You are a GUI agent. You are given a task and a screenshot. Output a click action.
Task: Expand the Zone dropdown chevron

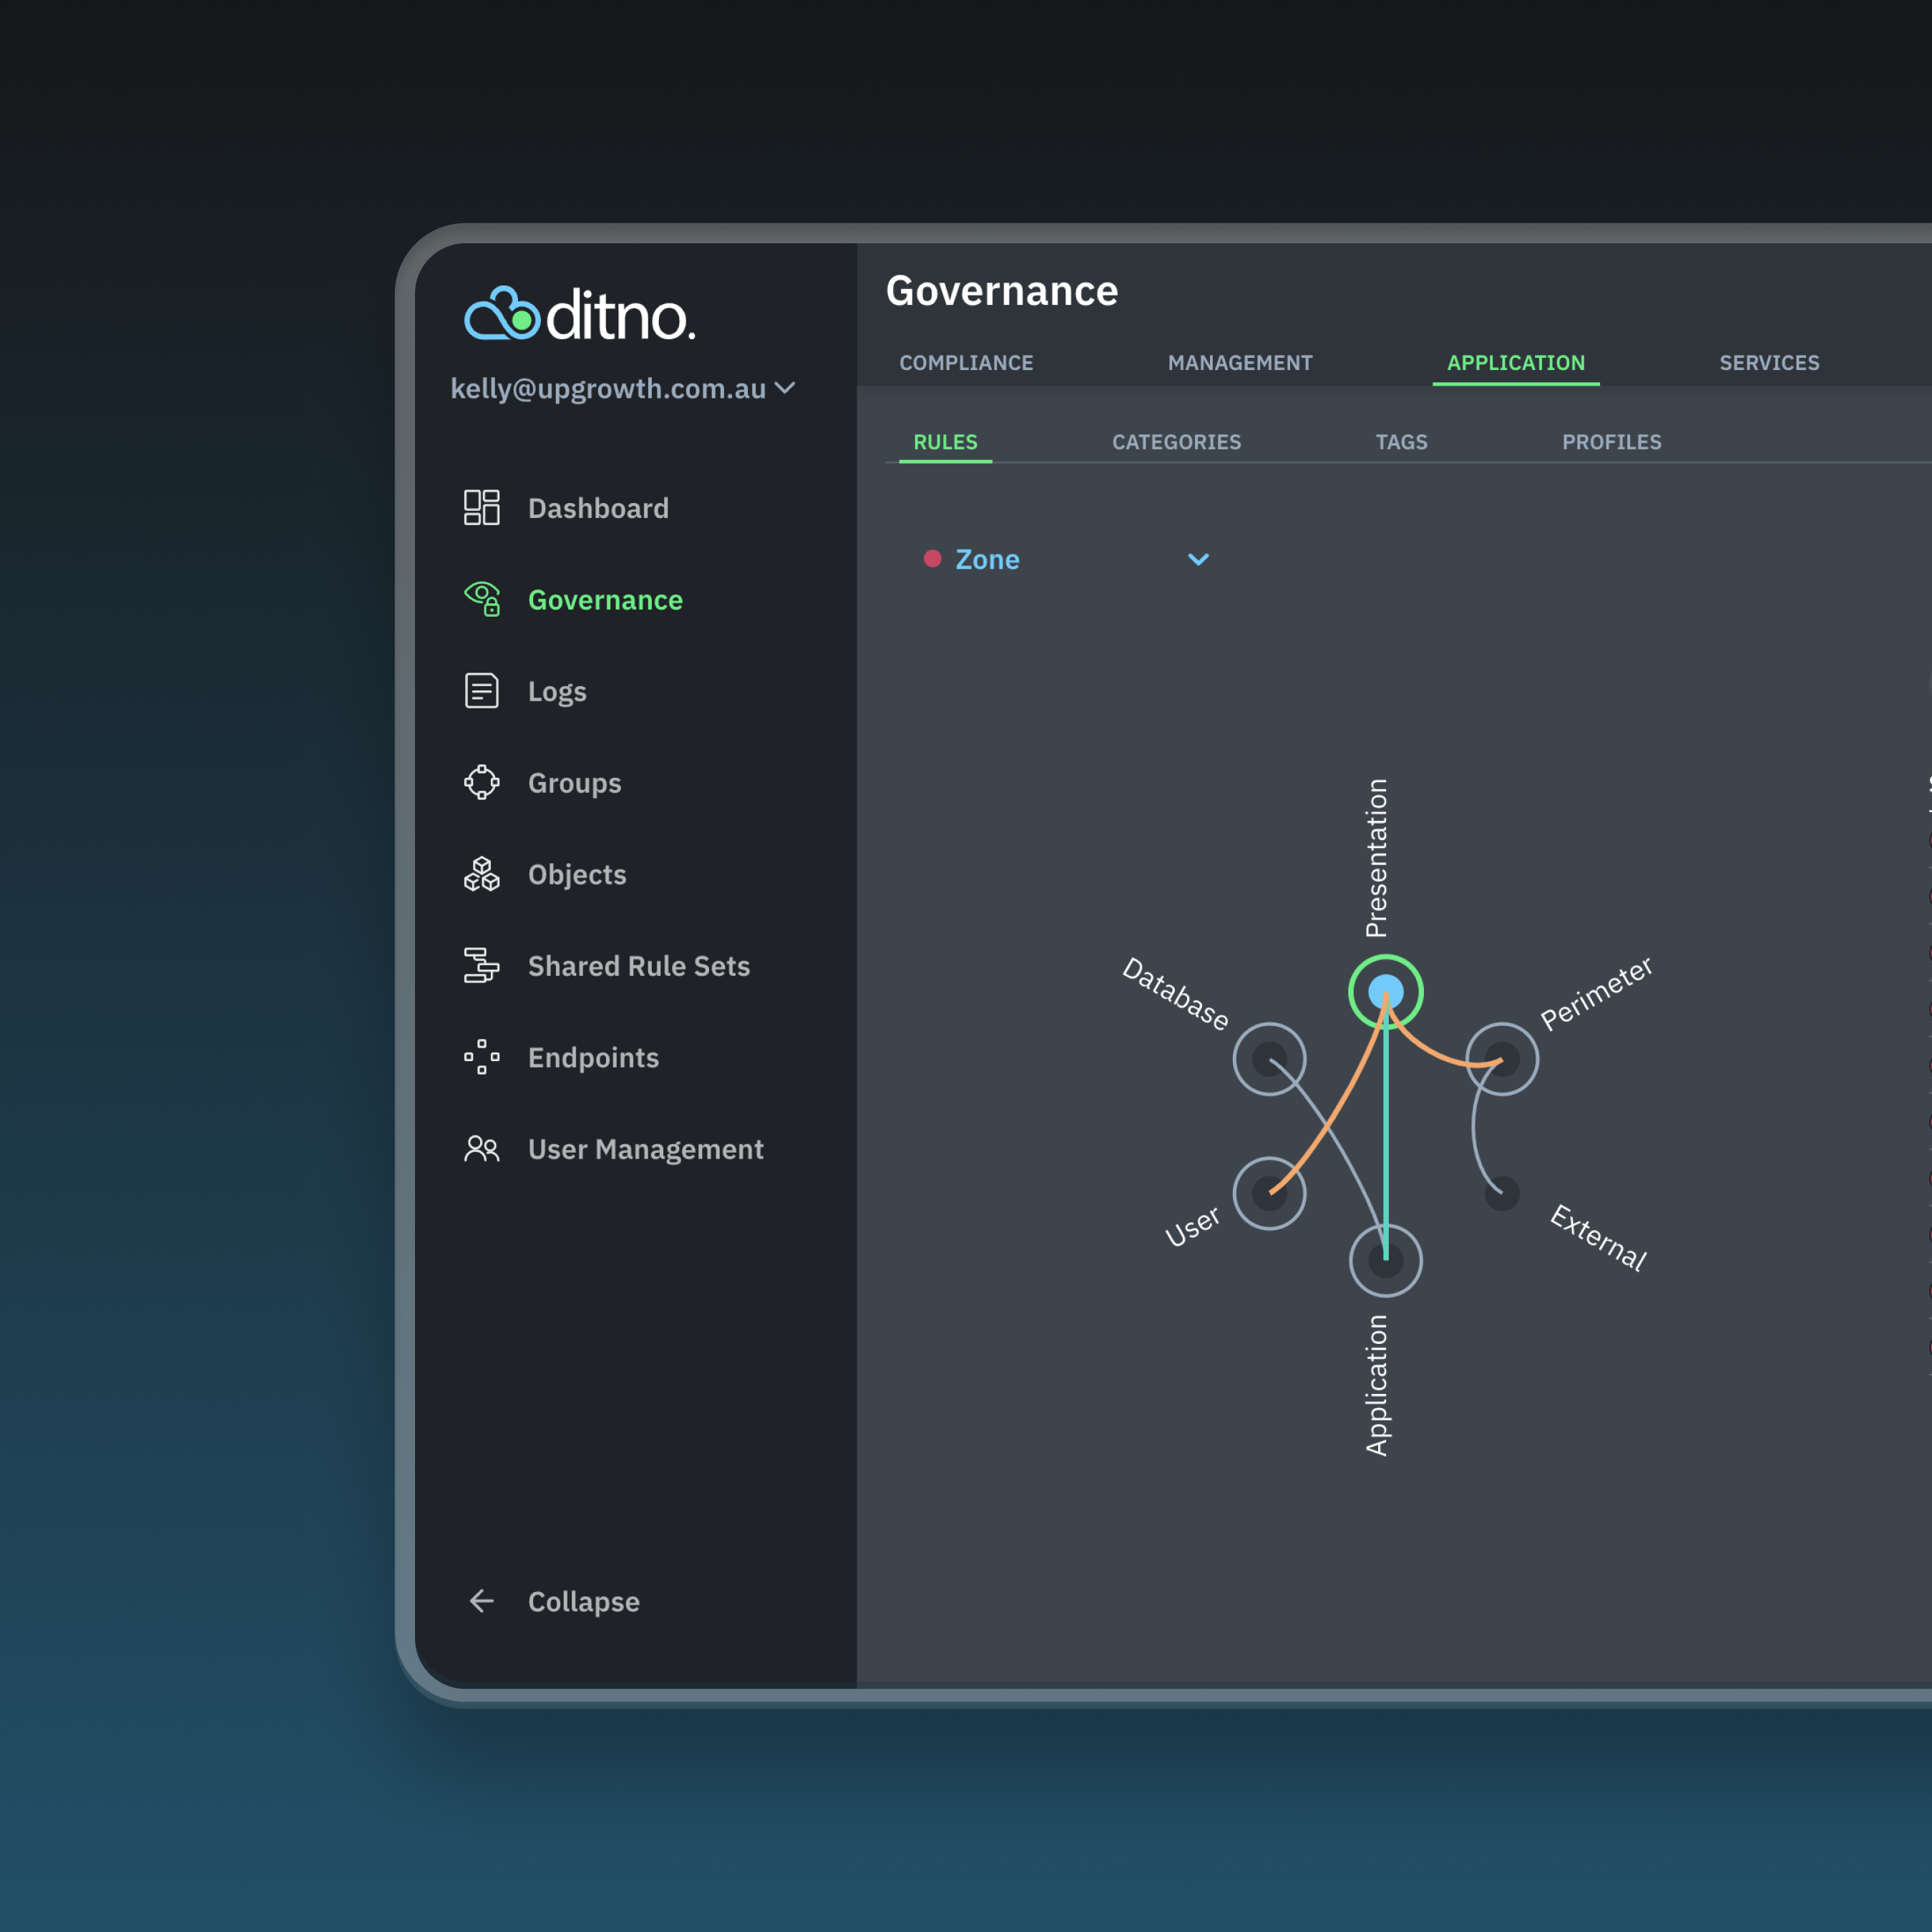coord(1198,560)
